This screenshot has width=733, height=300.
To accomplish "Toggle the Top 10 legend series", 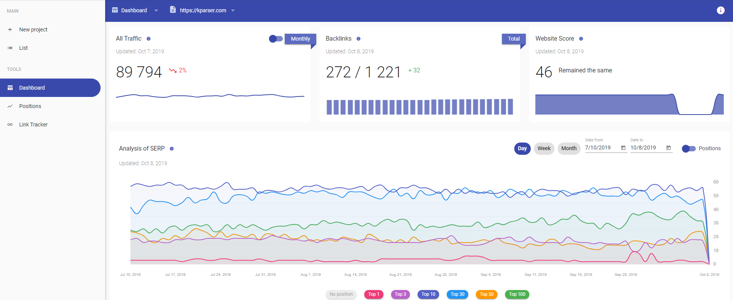I will 428,294.
